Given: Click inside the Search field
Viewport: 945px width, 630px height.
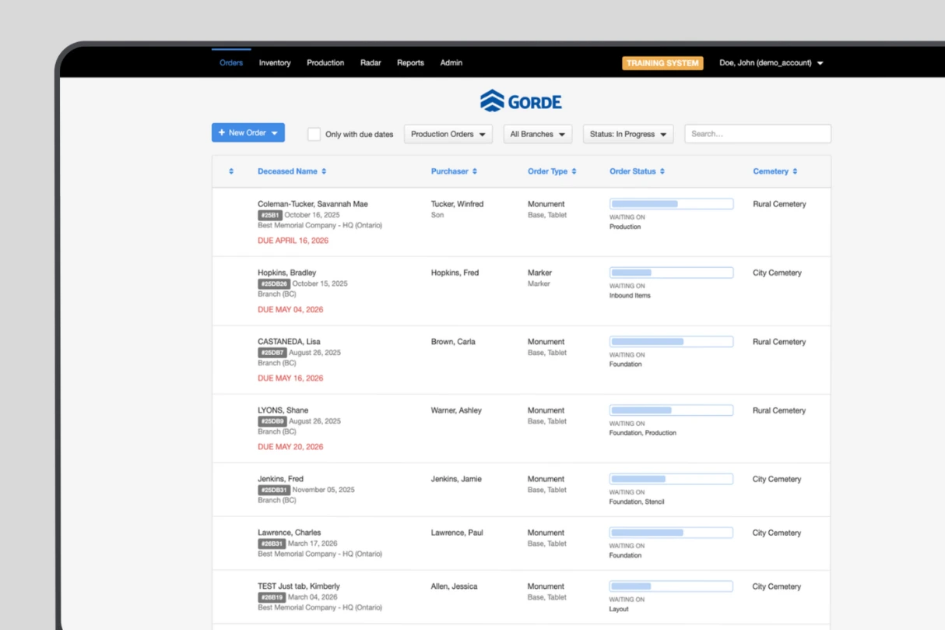Looking at the screenshot, I should tap(757, 133).
